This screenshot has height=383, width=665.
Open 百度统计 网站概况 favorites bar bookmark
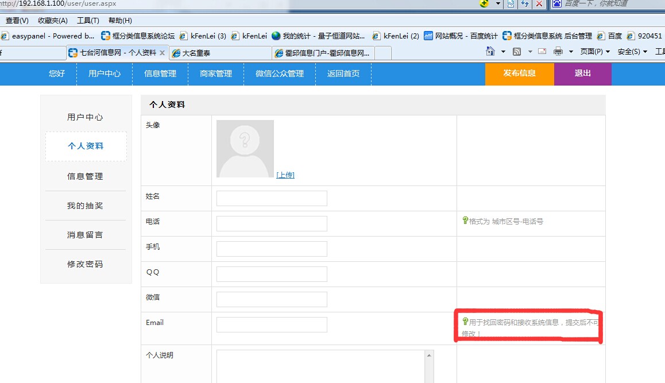tap(461, 36)
